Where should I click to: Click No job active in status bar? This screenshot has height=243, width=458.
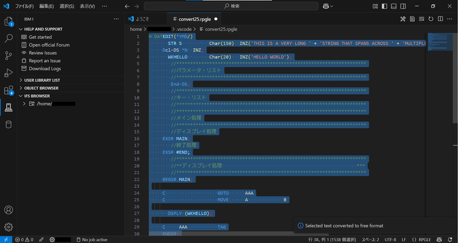[x=92, y=239]
